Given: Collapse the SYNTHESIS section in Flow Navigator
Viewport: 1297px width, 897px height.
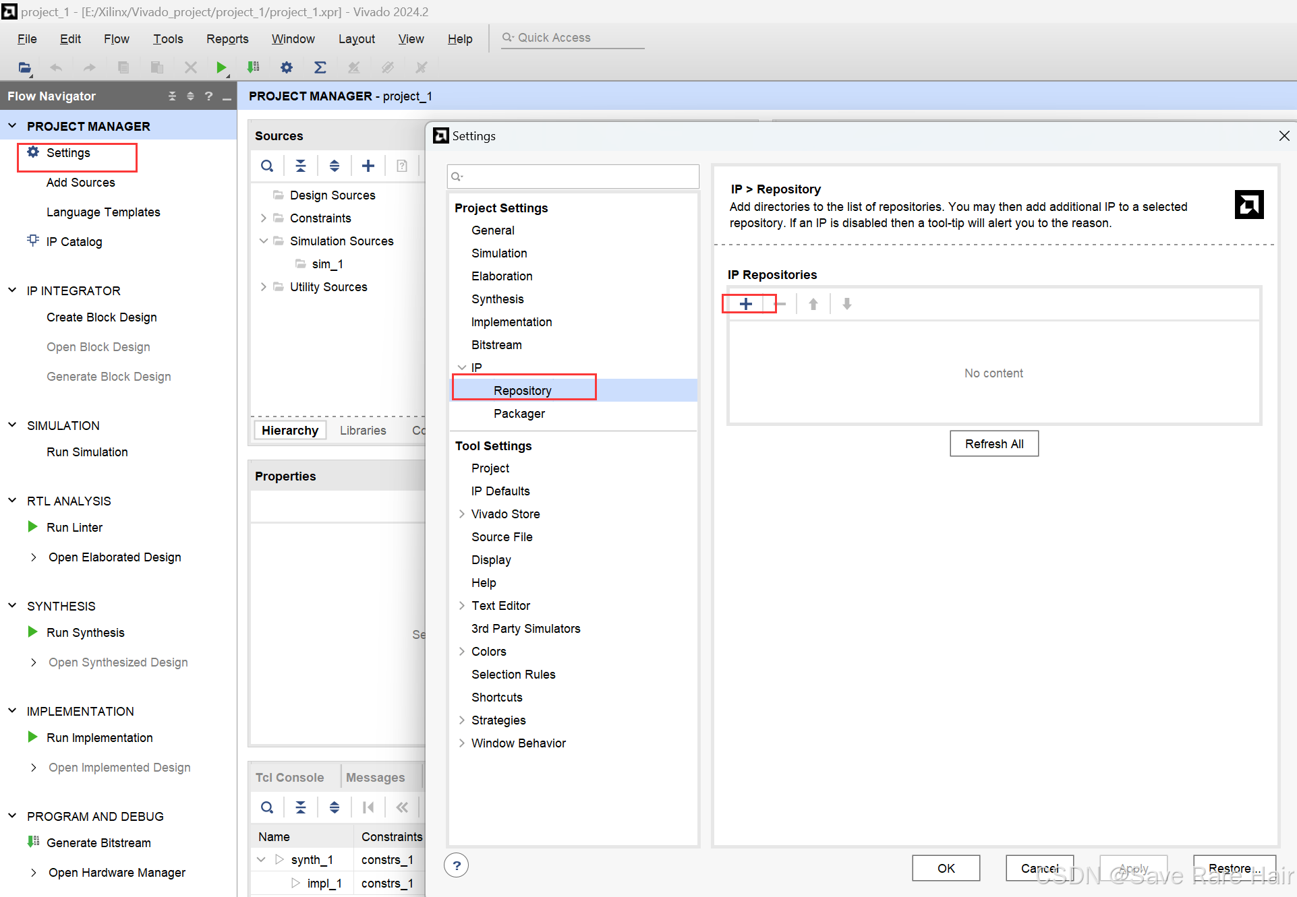Looking at the screenshot, I should (12, 606).
